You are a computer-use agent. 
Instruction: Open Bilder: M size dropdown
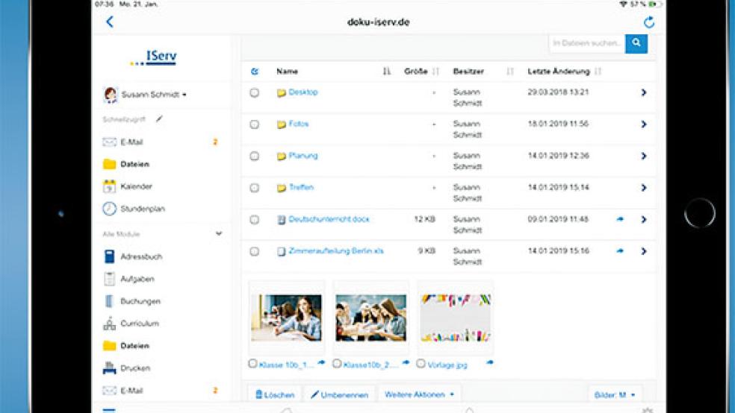pos(615,395)
